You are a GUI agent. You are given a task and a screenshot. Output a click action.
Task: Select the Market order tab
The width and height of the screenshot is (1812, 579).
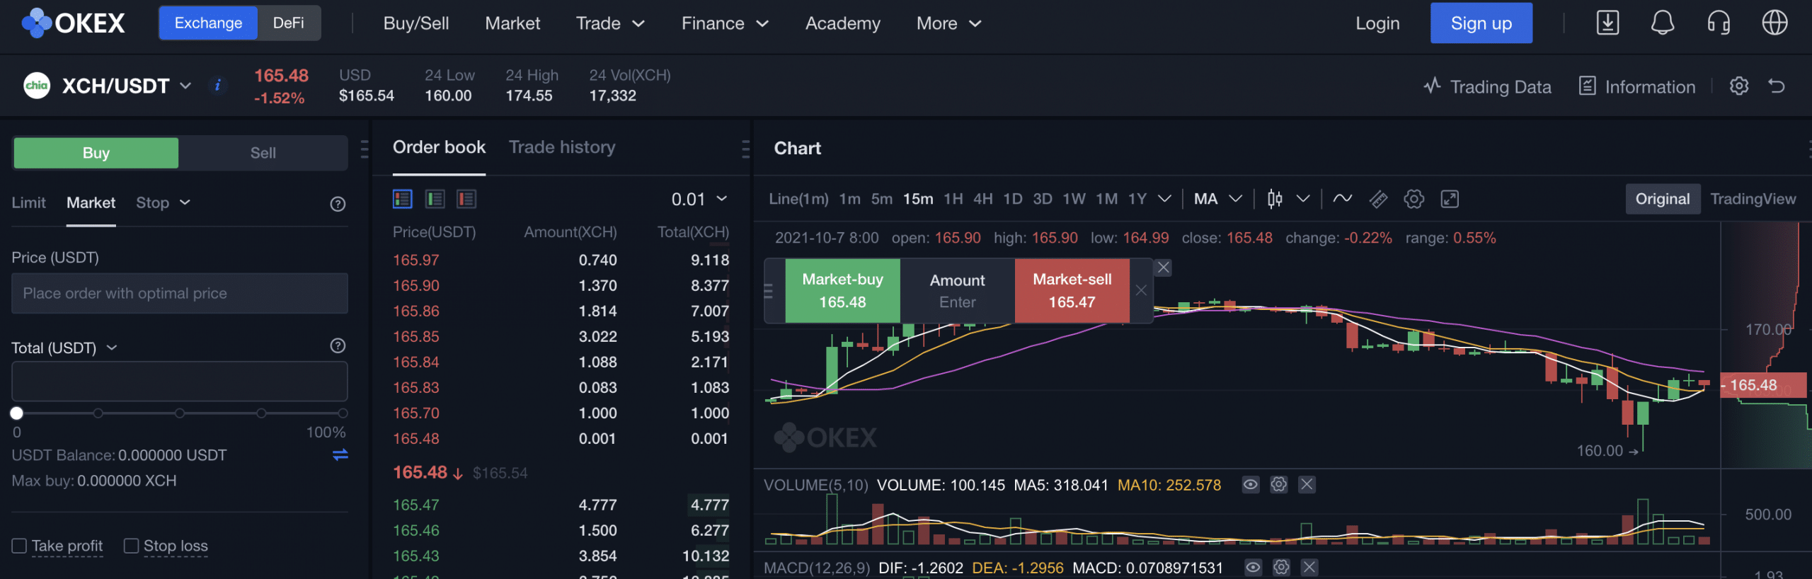(x=91, y=203)
